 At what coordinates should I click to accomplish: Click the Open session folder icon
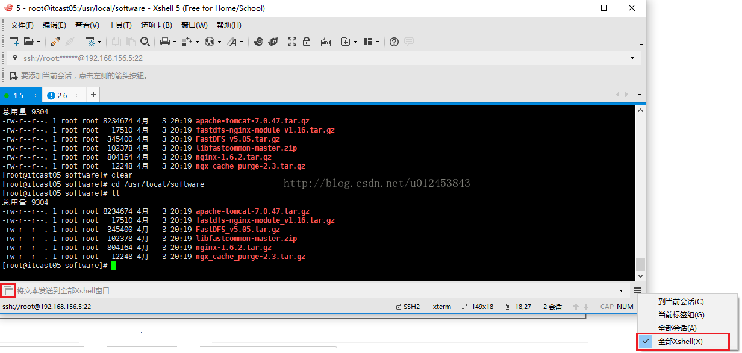point(28,42)
